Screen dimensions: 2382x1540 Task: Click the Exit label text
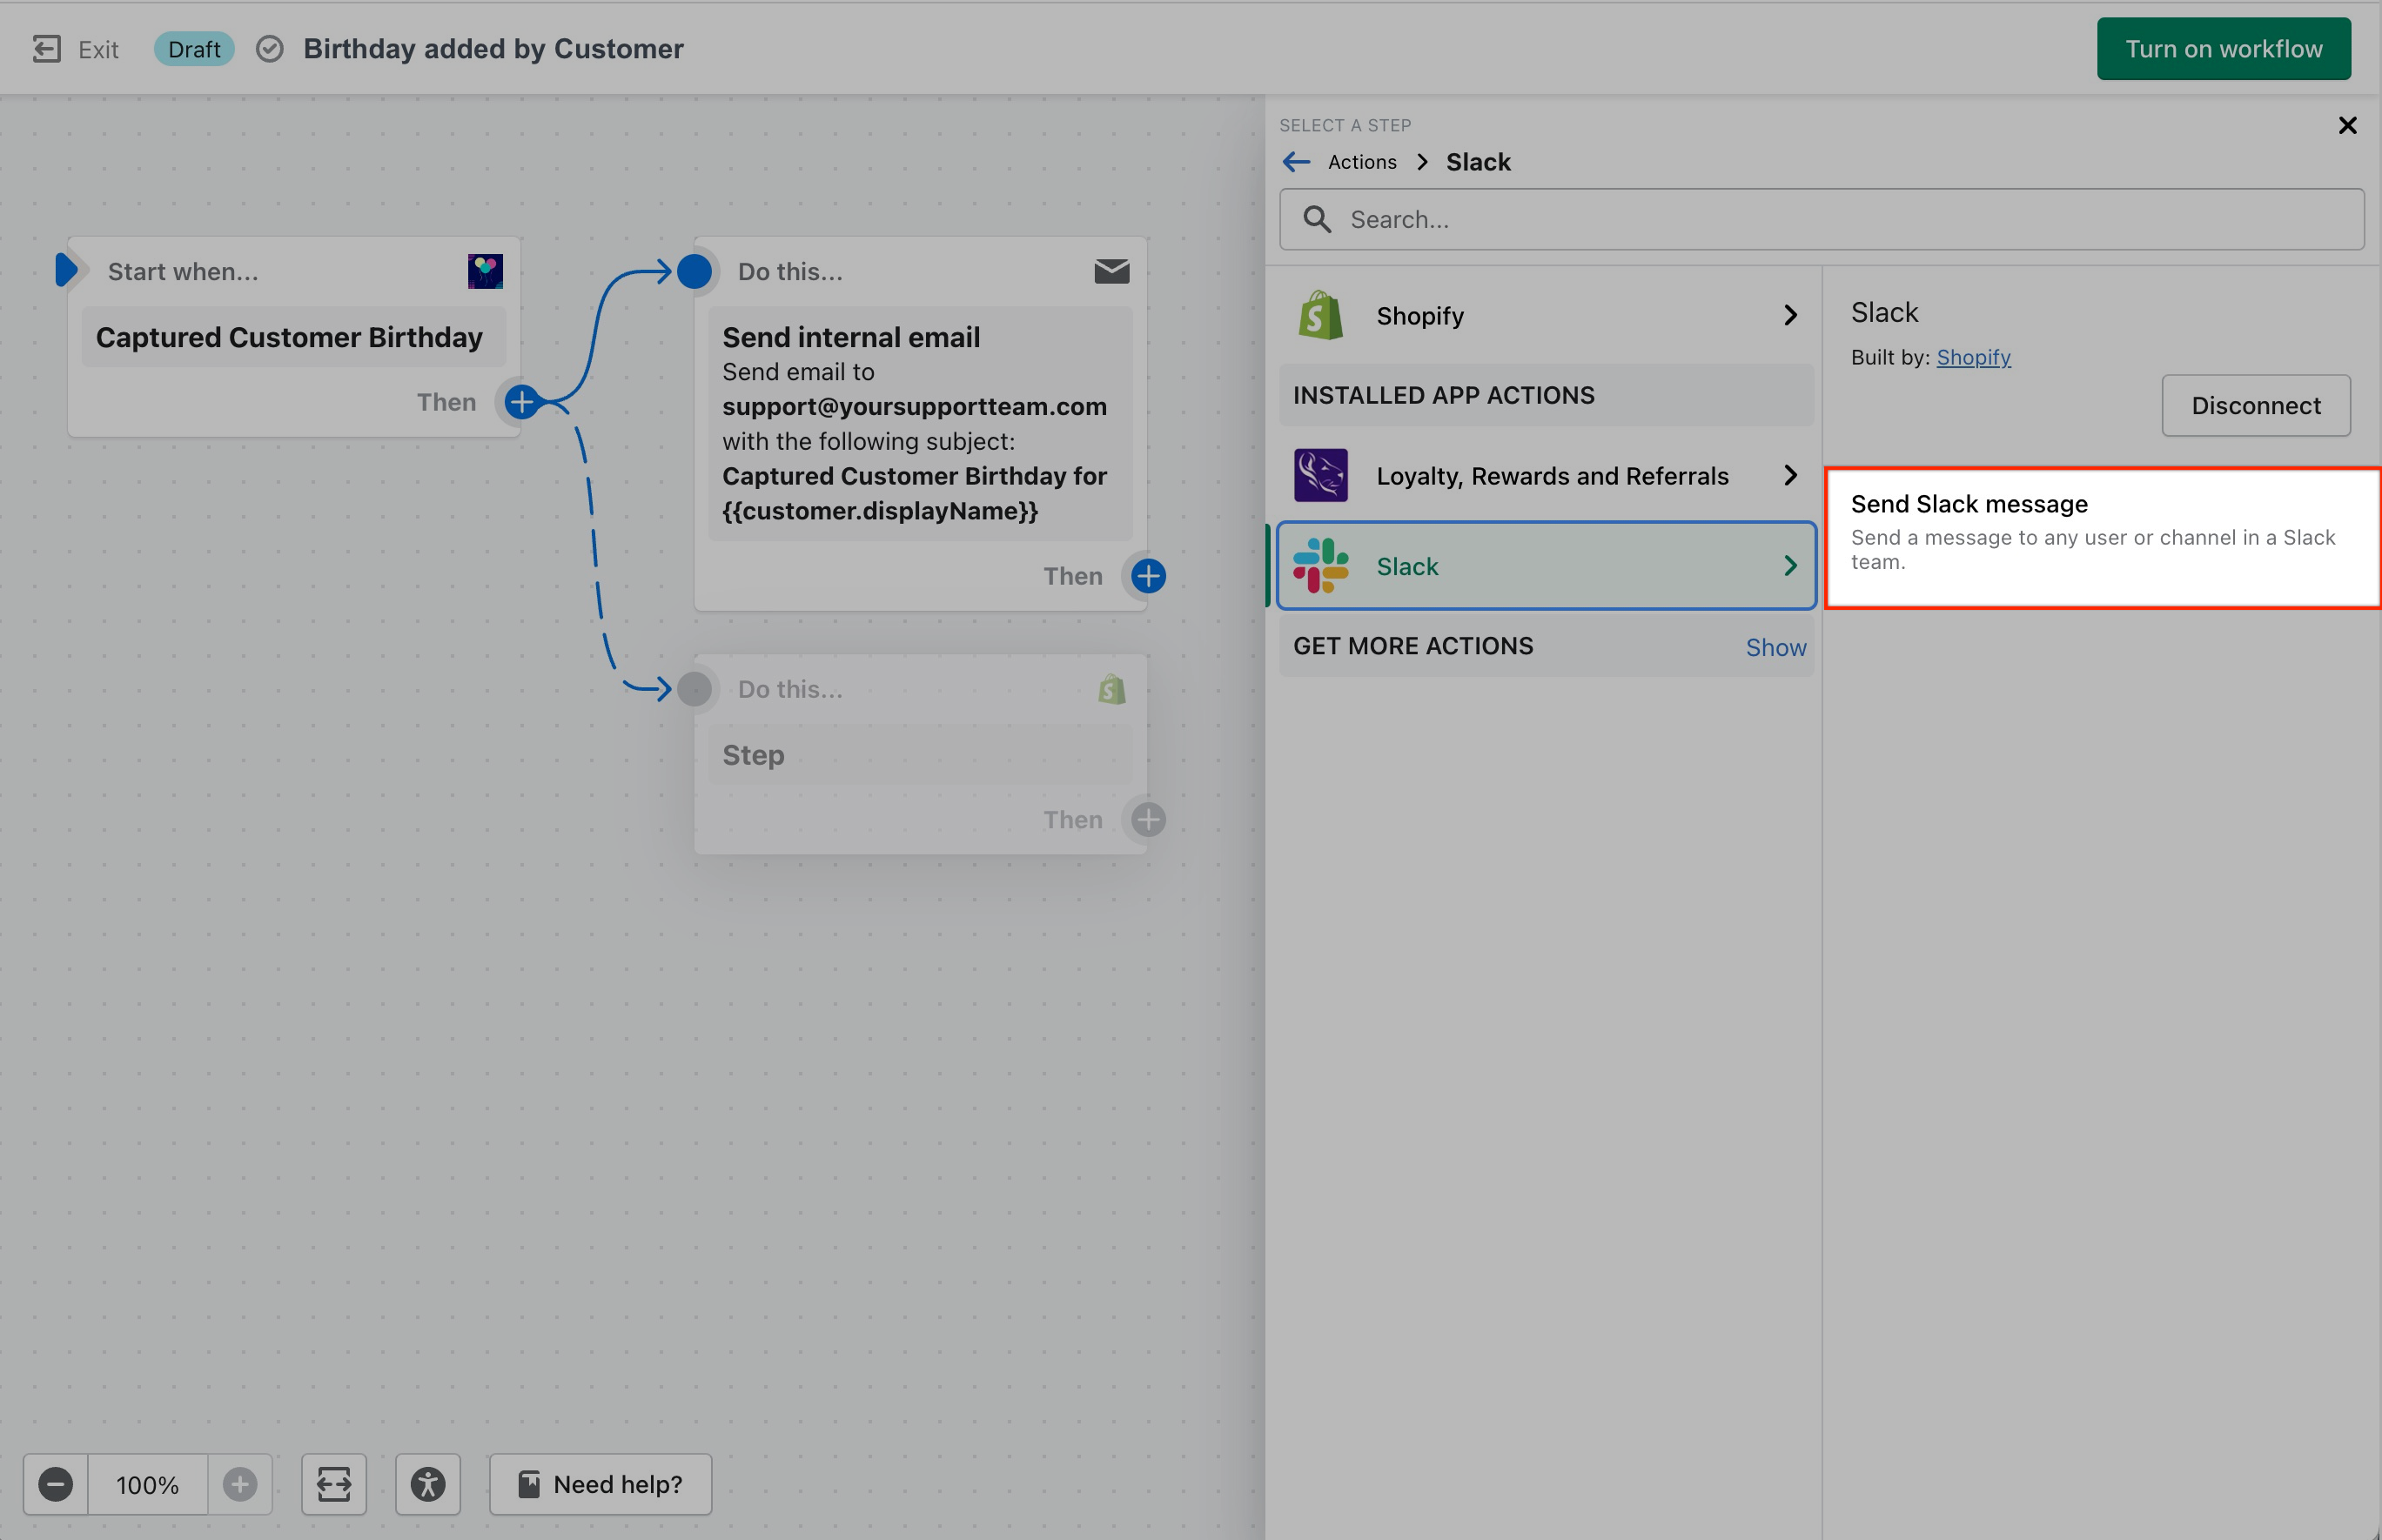coord(98,49)
